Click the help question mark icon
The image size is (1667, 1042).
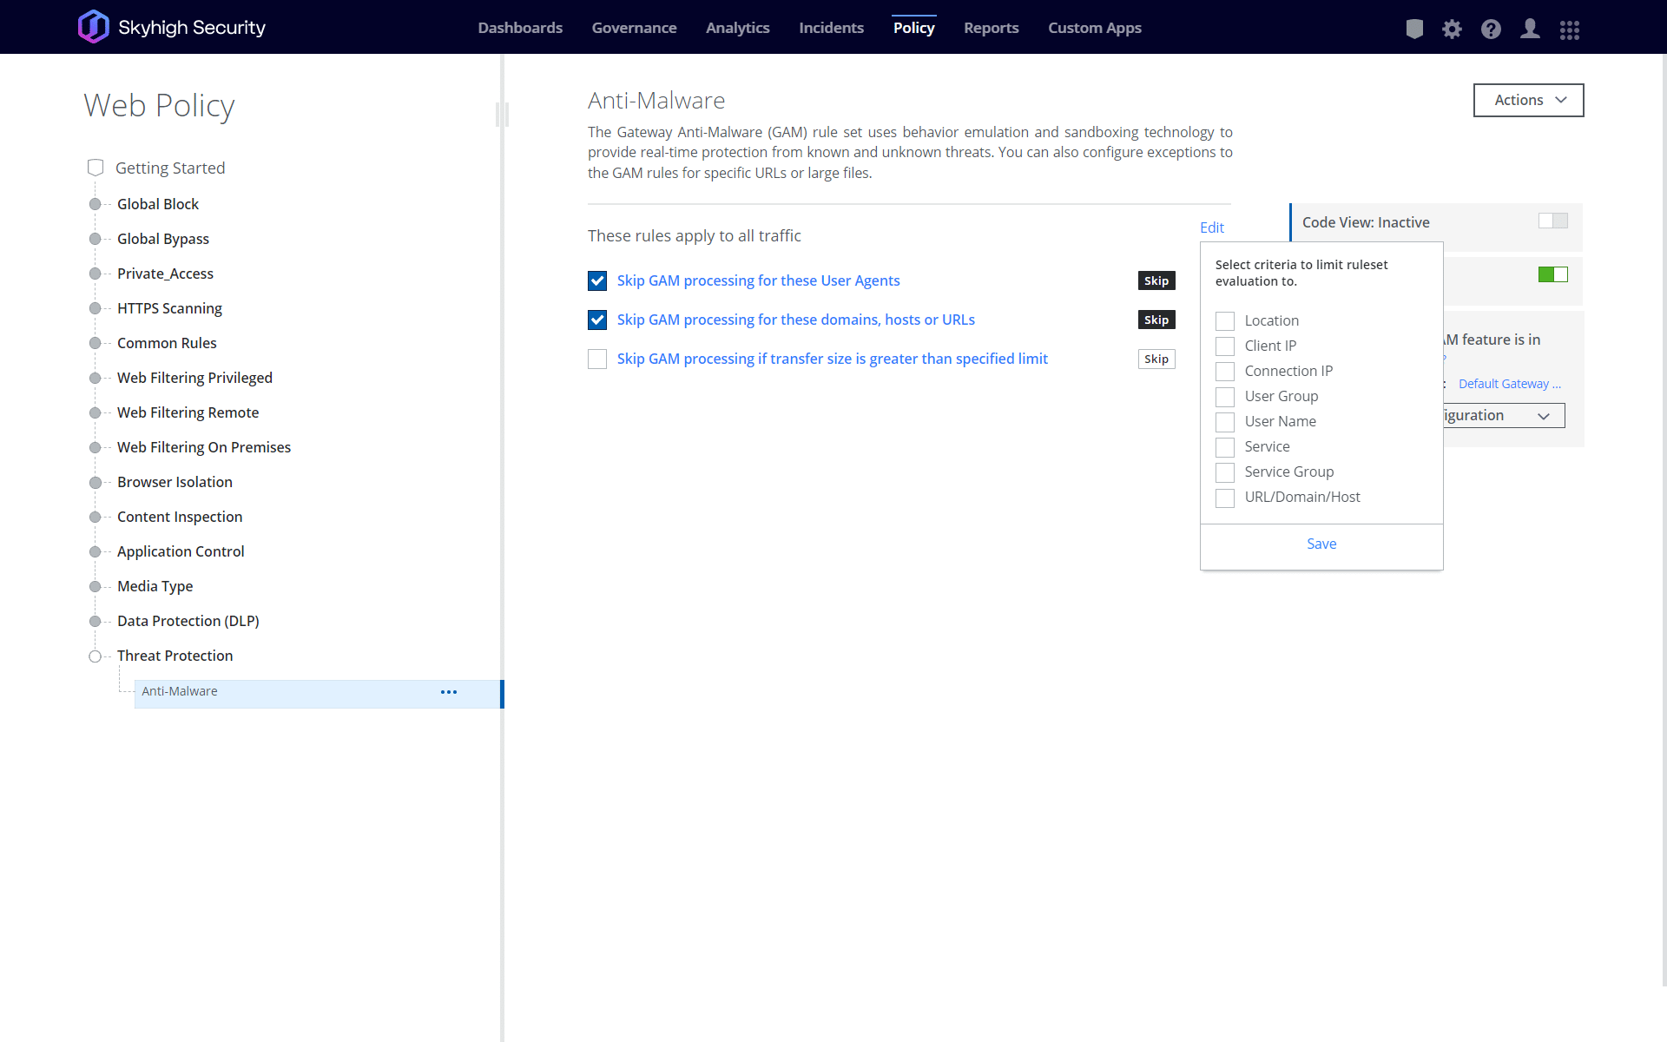[x=1491, y=29]
